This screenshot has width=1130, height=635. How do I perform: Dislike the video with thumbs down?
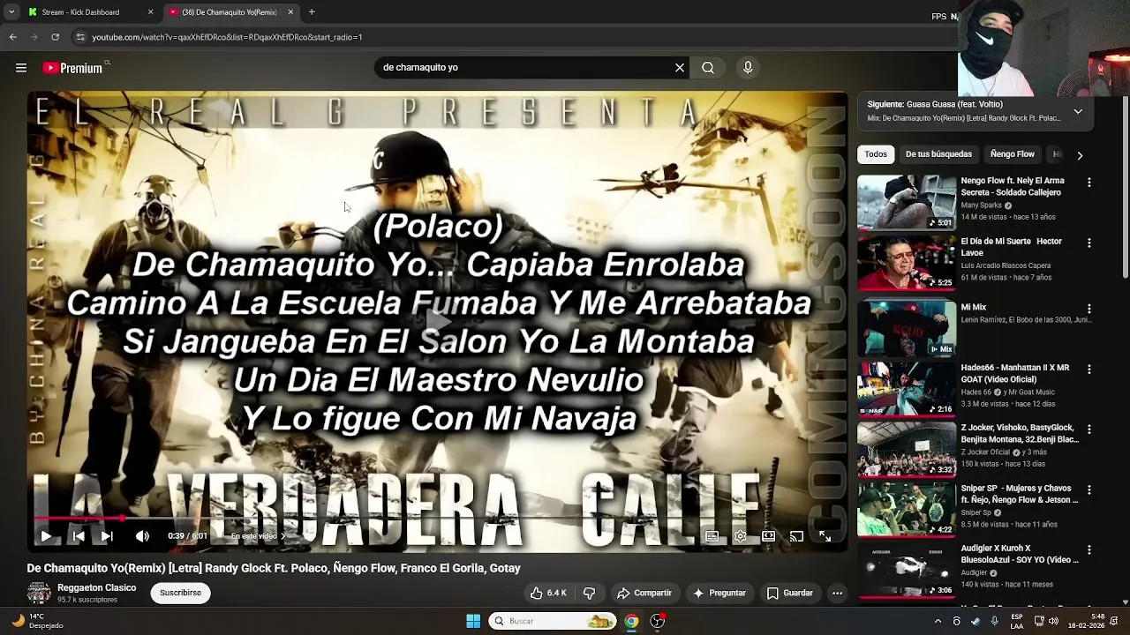590,594
